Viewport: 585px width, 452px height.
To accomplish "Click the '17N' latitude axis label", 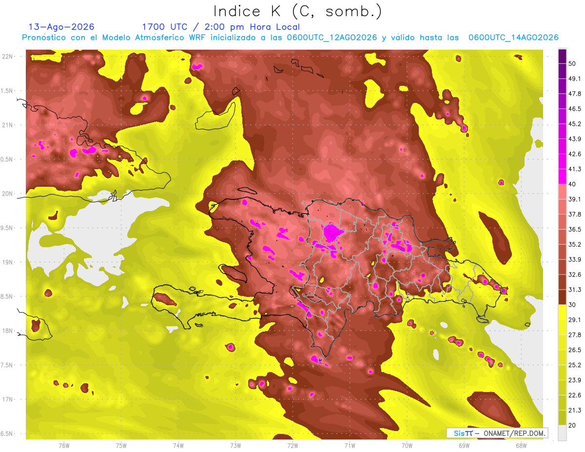I will point(8,399).
